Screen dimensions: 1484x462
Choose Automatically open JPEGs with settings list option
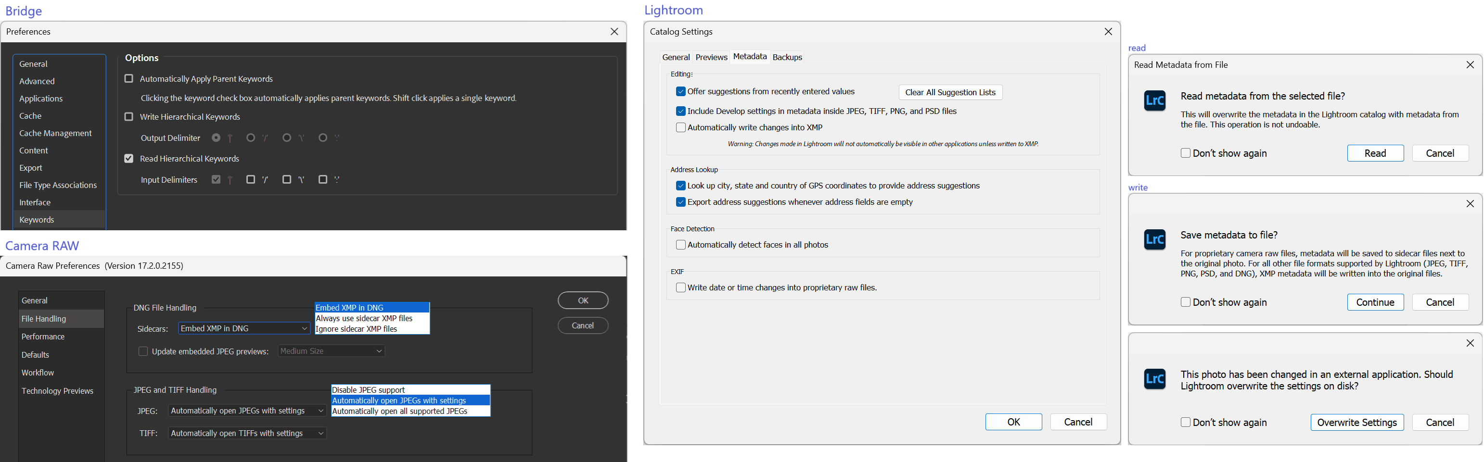[x=411, y=400]
